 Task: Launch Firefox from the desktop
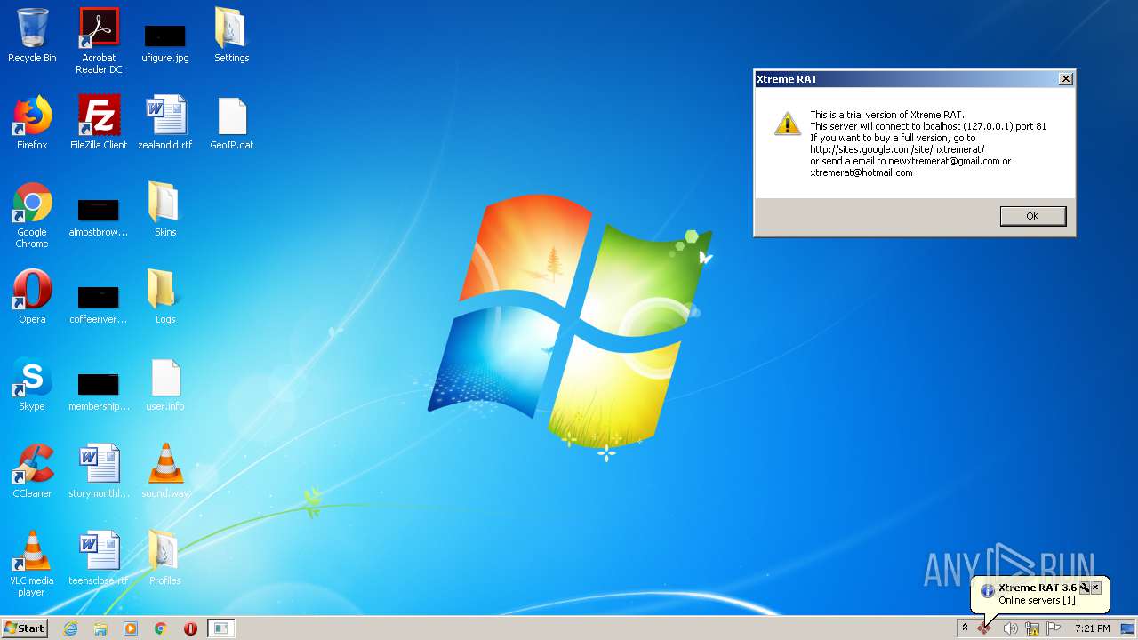click(x=32, y=123)
